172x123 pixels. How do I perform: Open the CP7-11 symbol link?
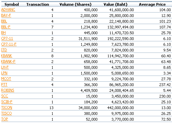(x=7, y=39)
